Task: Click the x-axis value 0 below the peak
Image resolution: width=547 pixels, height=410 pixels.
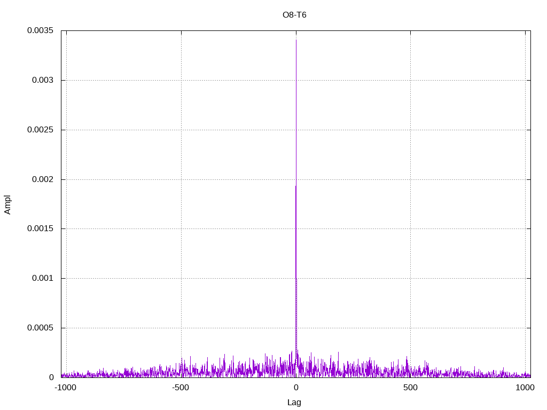Action: (x=296, y=388)
